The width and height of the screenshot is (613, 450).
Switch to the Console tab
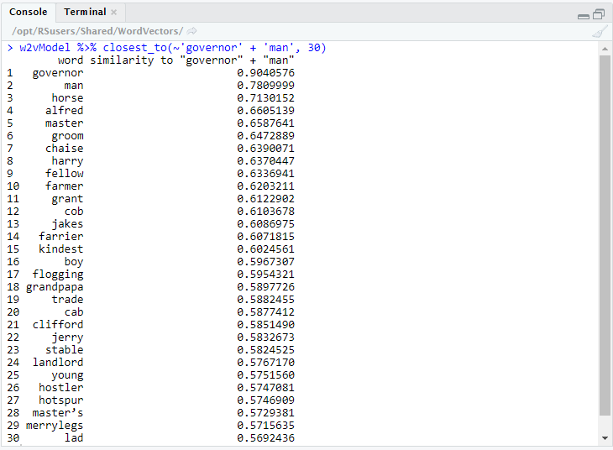tap(29, 12)
